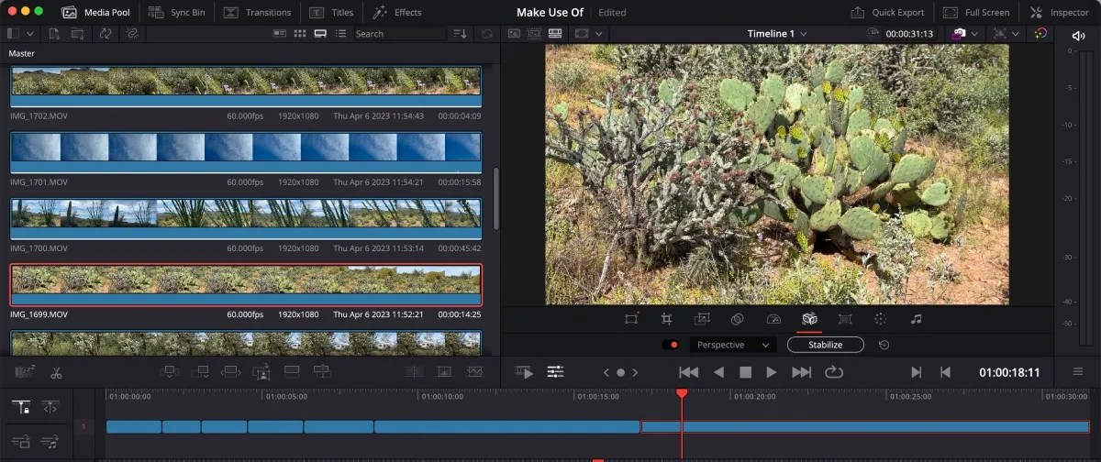Image resolution: width=1101 pixels, height=462 pixels.
Task: Click the Fast Review play icon
Action: (524, 372)
